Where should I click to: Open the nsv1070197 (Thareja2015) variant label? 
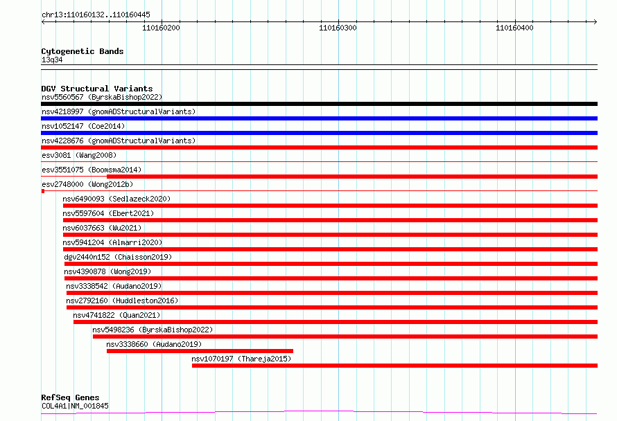click(x=241, y=359)
